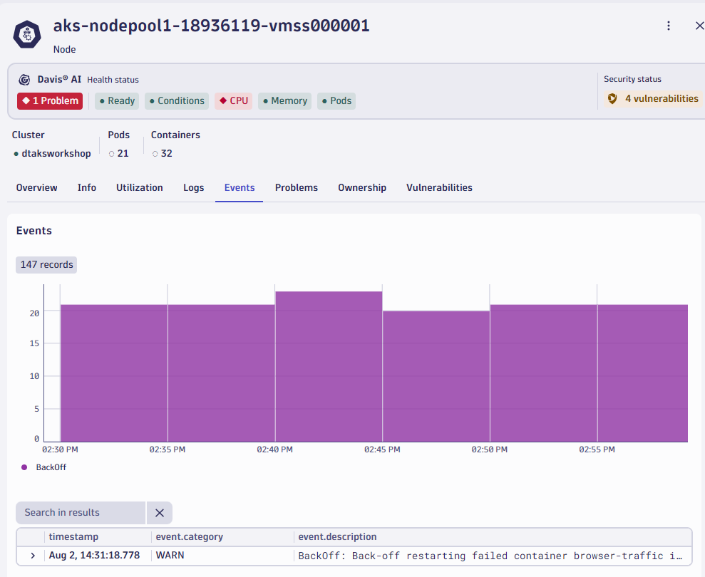705x577 pixels.
Task: Clear the search in results field
Action: pyautogui.click(x=160, y=513)
